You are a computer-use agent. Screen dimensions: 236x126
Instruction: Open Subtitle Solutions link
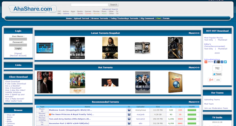point(13,92)
